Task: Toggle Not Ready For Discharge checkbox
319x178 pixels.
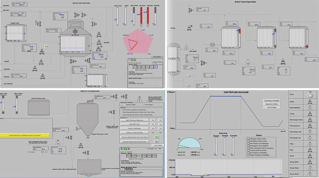Action: (249, 144)
